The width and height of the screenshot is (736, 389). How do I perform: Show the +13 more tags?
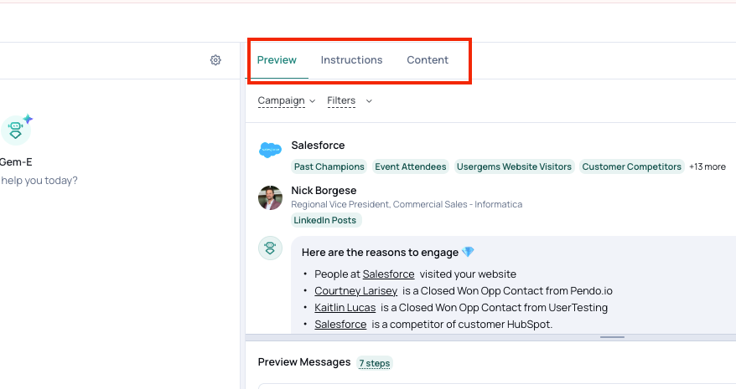[707, 166]
